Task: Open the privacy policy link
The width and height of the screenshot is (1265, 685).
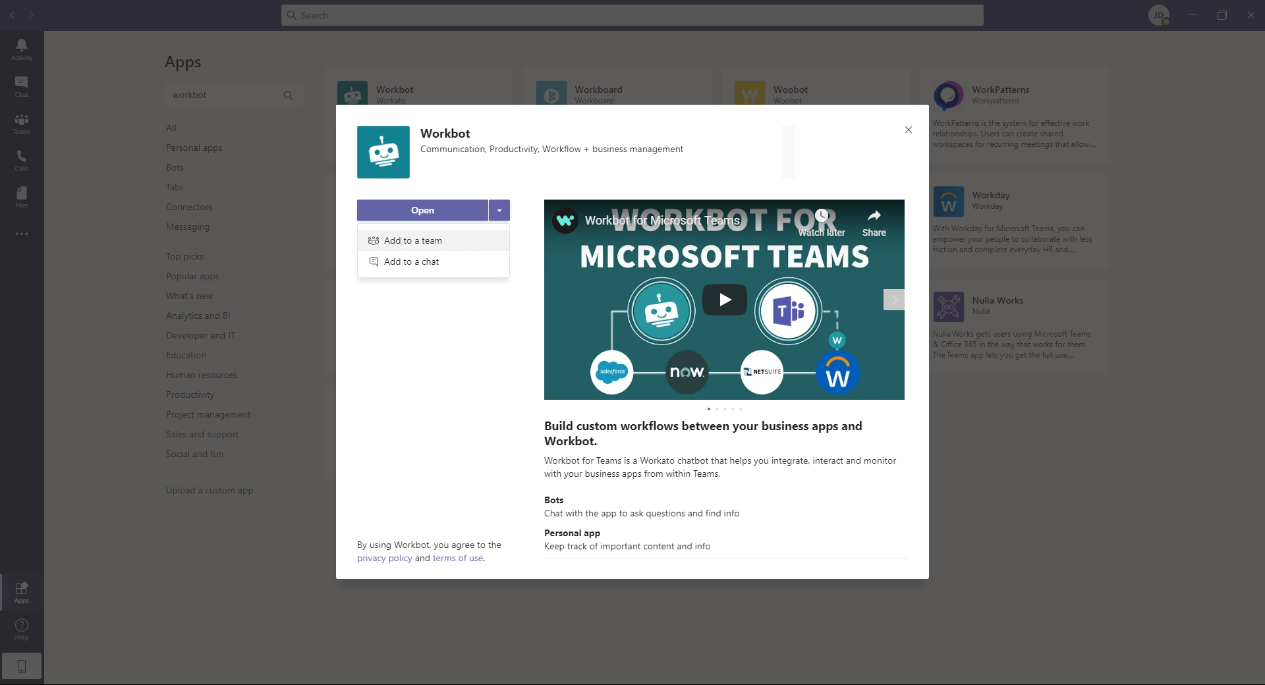Action: [384, 558]
